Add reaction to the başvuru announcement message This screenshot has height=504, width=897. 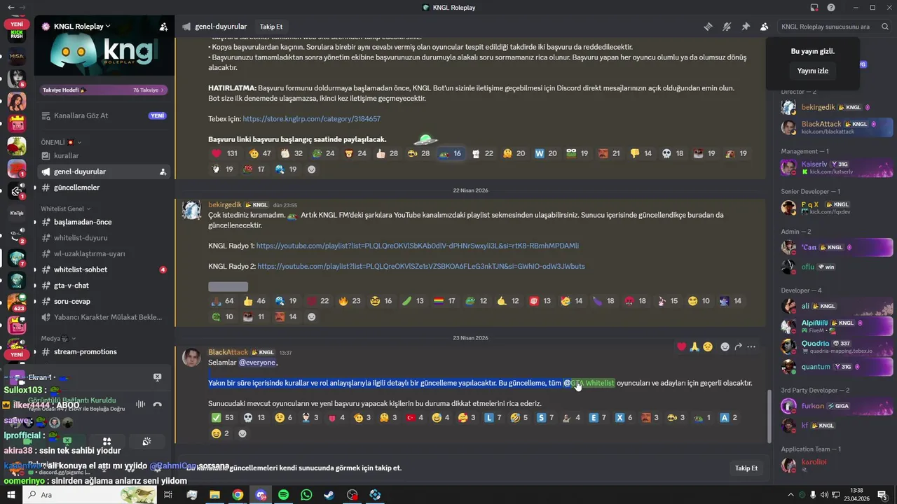click(312, 169)
